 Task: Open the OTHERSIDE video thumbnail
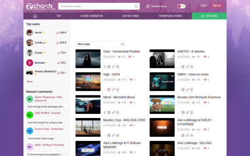162,127
